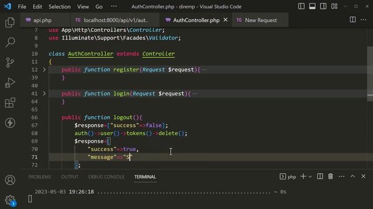Click the editor vertical scrollbar thumb
Image resolution: width=373 pixels, height=209 pixels.
point(370,74)
